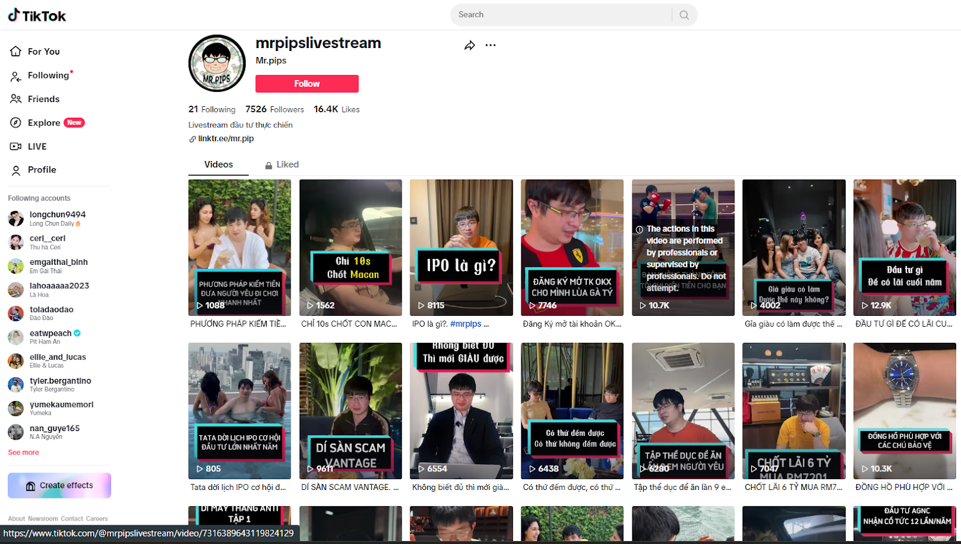Screen dimensions: 961x544
Task: Open Create effects
Action: click(x=59, y=486)
